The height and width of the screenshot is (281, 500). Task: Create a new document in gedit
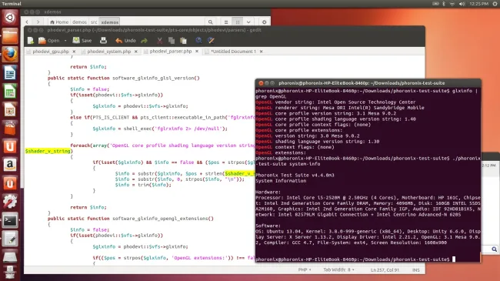tap(31, 41)
